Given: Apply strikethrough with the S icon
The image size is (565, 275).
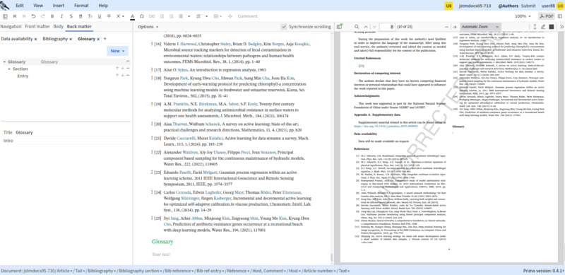Looking at the screenshot, I should coord(71,16).
